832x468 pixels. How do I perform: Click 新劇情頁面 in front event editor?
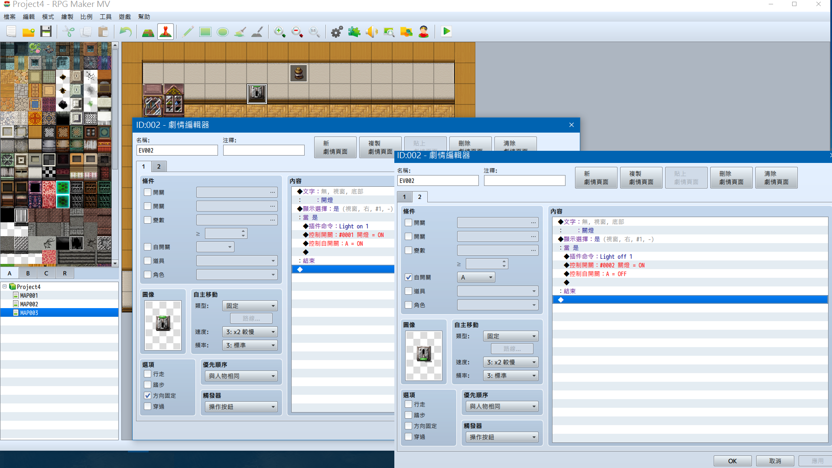click(596, 178)
